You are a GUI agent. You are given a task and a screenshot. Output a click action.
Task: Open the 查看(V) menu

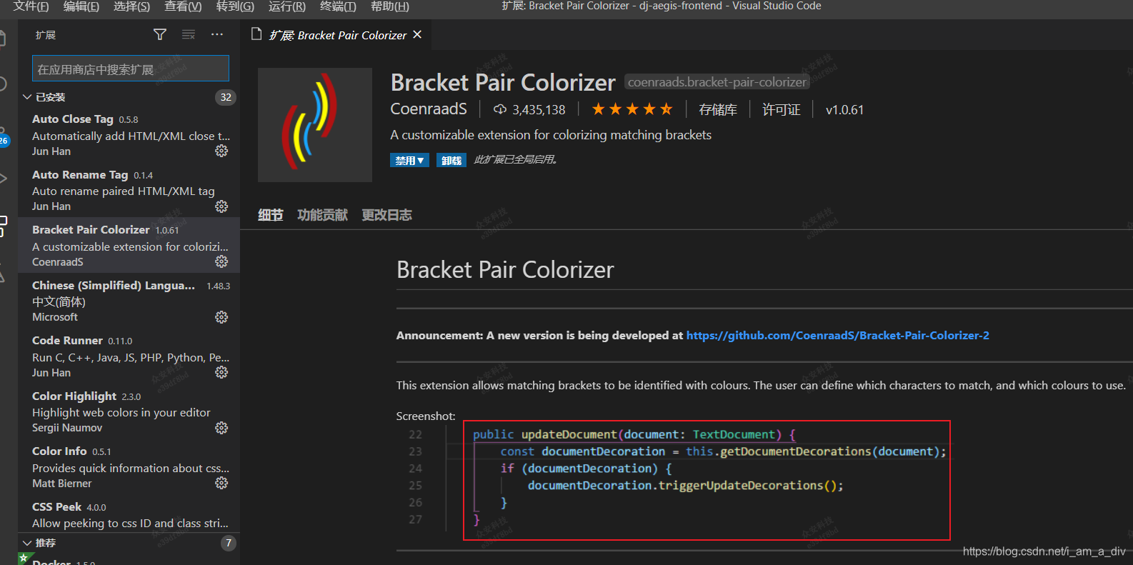click(183, 6)
